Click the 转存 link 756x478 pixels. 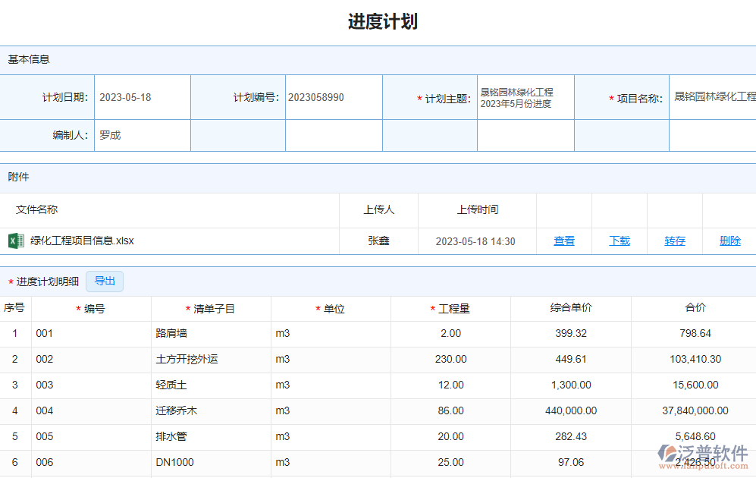[x=674, y=241]
